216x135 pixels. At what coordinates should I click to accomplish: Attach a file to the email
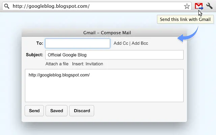coord(57,64)
